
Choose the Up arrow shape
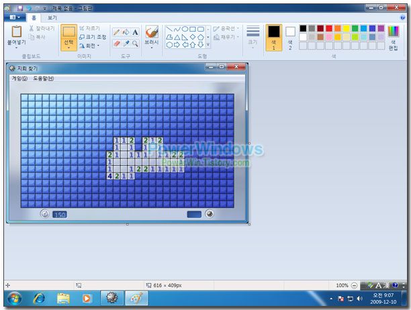pos(193,45)
